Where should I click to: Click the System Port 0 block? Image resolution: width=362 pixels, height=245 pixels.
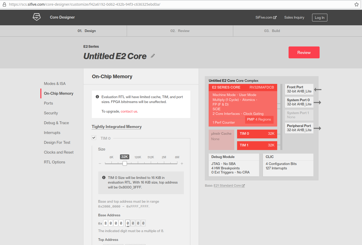[x=299, y=102]
